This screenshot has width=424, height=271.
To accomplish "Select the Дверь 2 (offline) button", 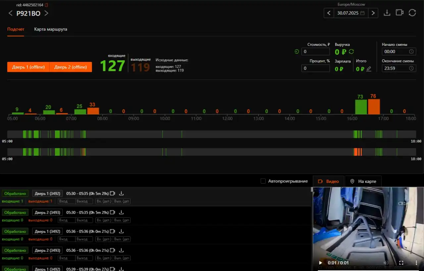I will tap(71, 67).
